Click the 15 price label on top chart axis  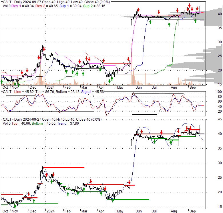click(x=220, y=84)
